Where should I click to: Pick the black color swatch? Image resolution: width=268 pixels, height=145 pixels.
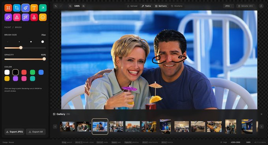coord(15,72)
